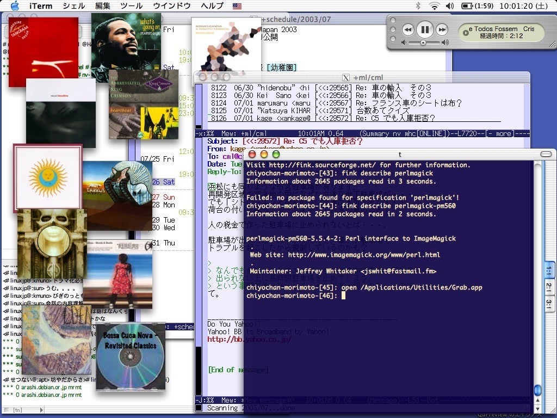Click the round arrow in iTunes track display
The image size is (557, 418).
(466, 33)
